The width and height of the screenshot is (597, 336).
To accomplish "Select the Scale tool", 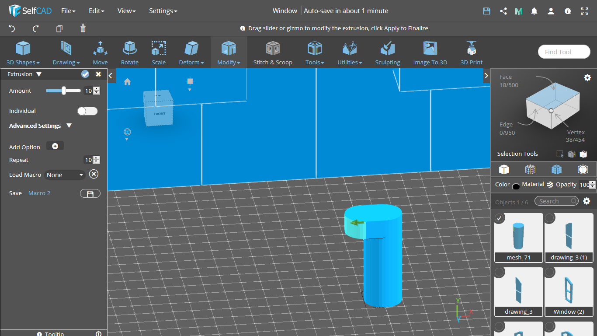I will tap(159, 52).
